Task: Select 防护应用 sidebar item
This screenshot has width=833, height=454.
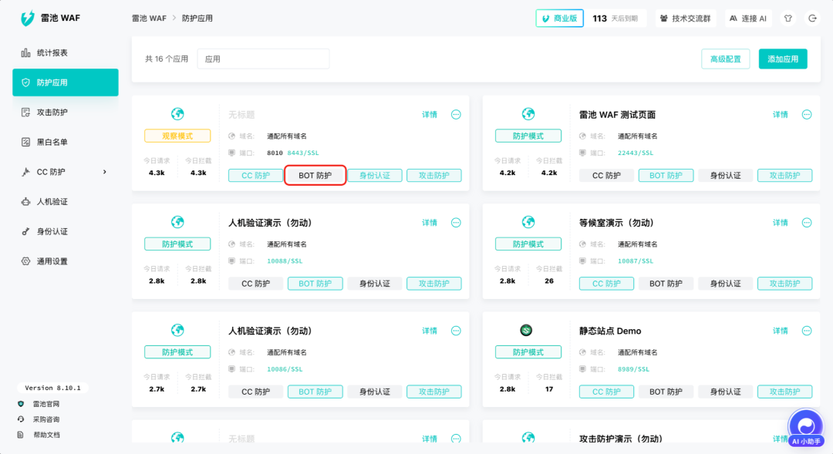Action: (x=66, y=82)
